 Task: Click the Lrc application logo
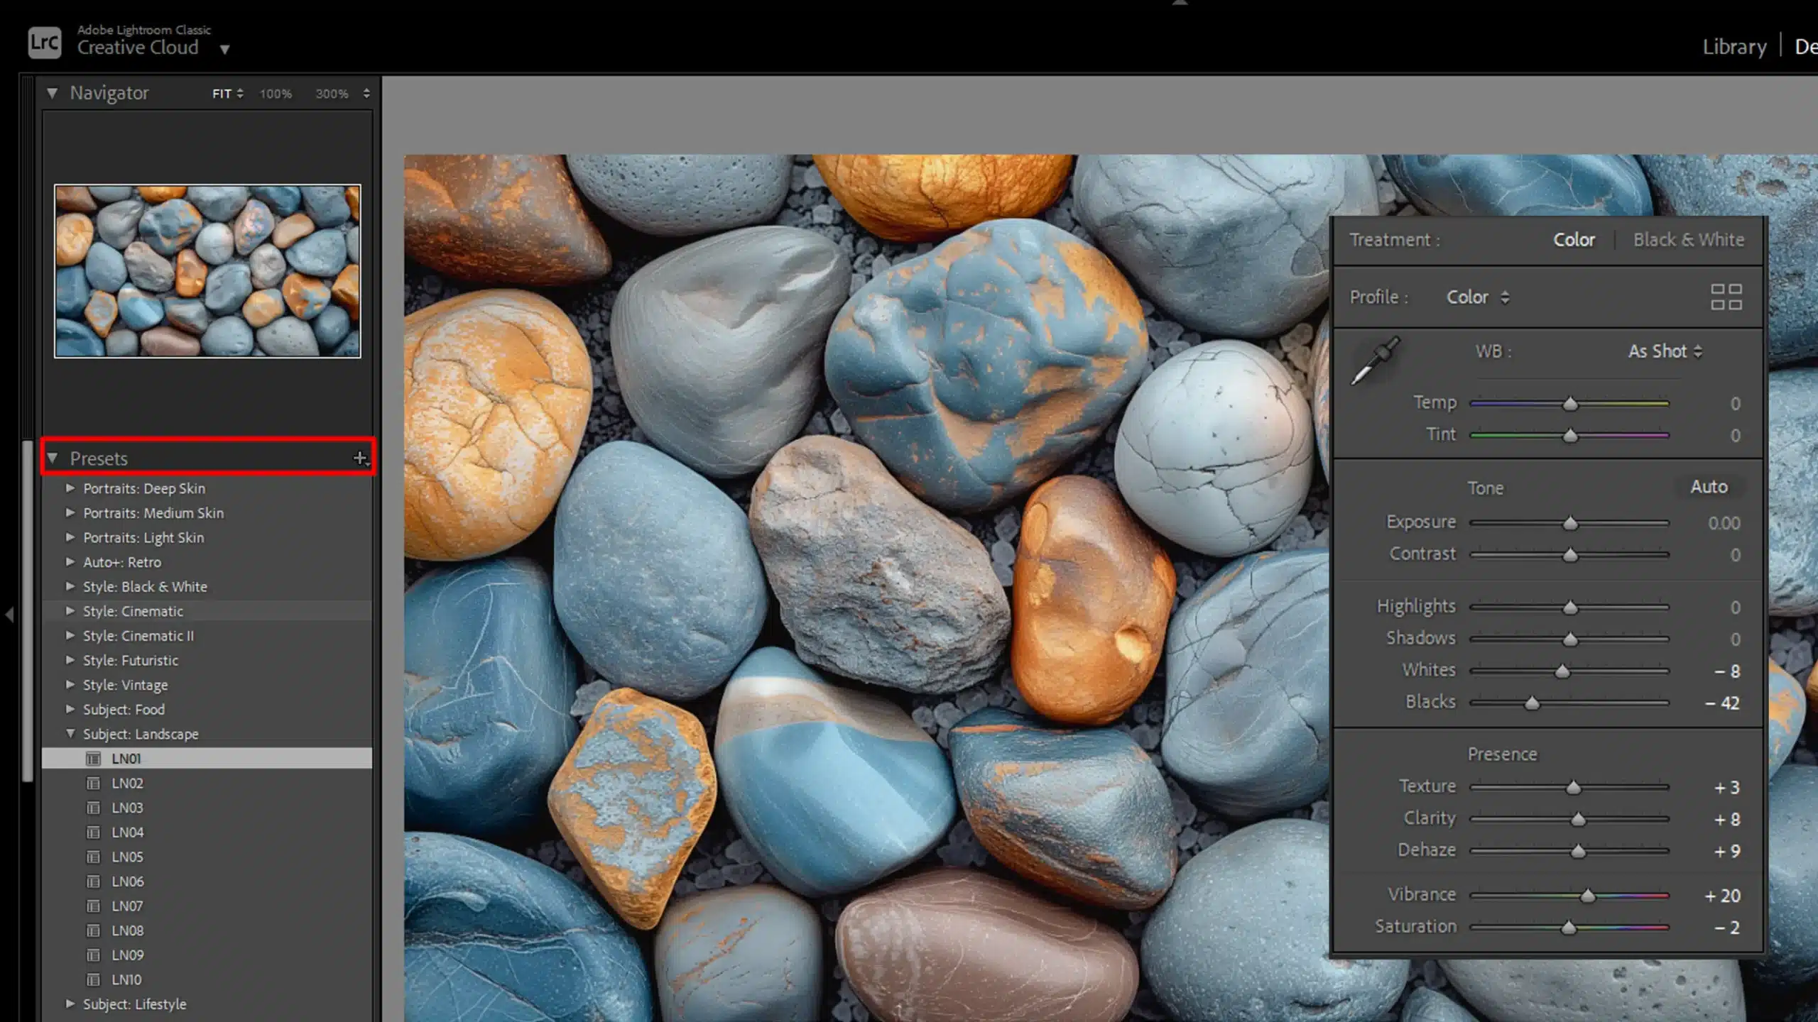click(x=45, y=42)
